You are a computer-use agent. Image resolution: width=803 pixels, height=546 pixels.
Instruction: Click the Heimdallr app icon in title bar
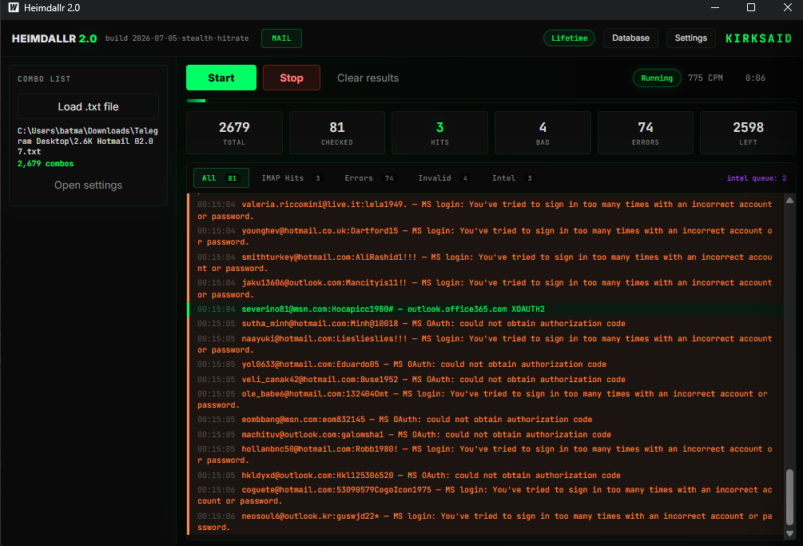coord(14,8)
